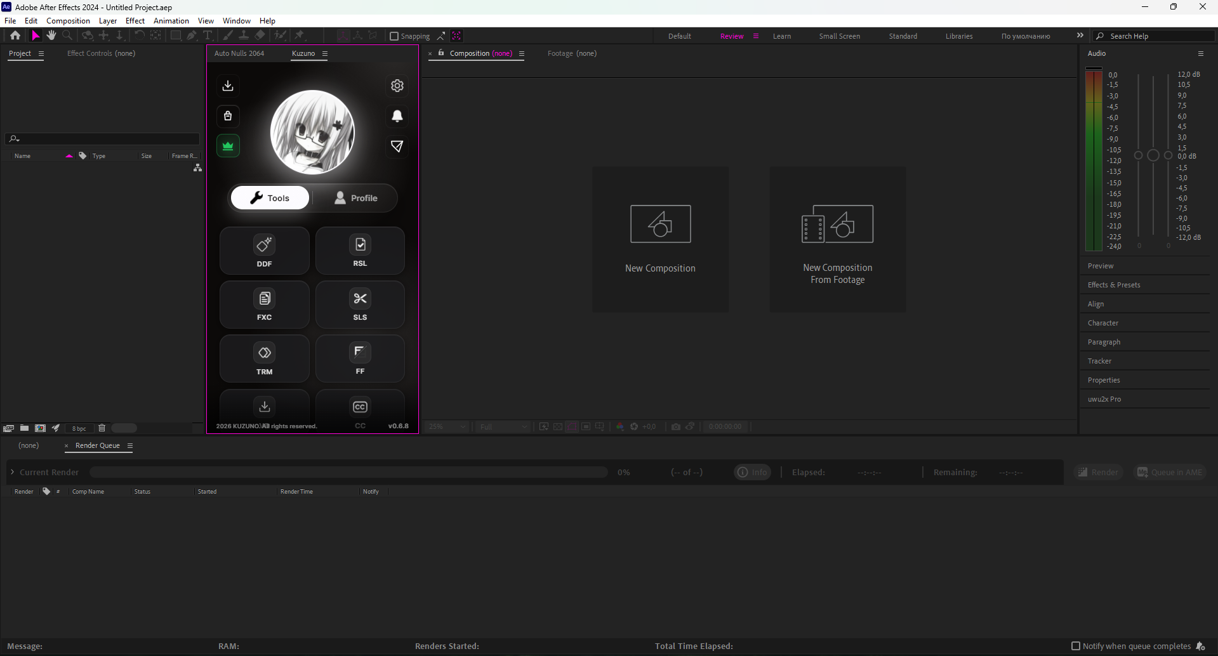Select the Brush tool
1218x656 pixels.
click(x=228, y=36)
